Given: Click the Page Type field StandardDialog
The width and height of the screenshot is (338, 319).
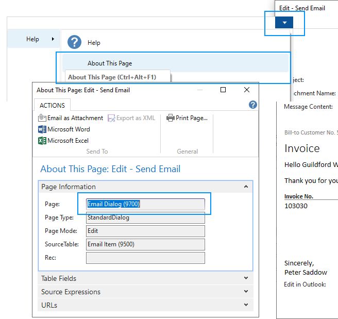Looking at the screenshot, I should click(145, 217).
